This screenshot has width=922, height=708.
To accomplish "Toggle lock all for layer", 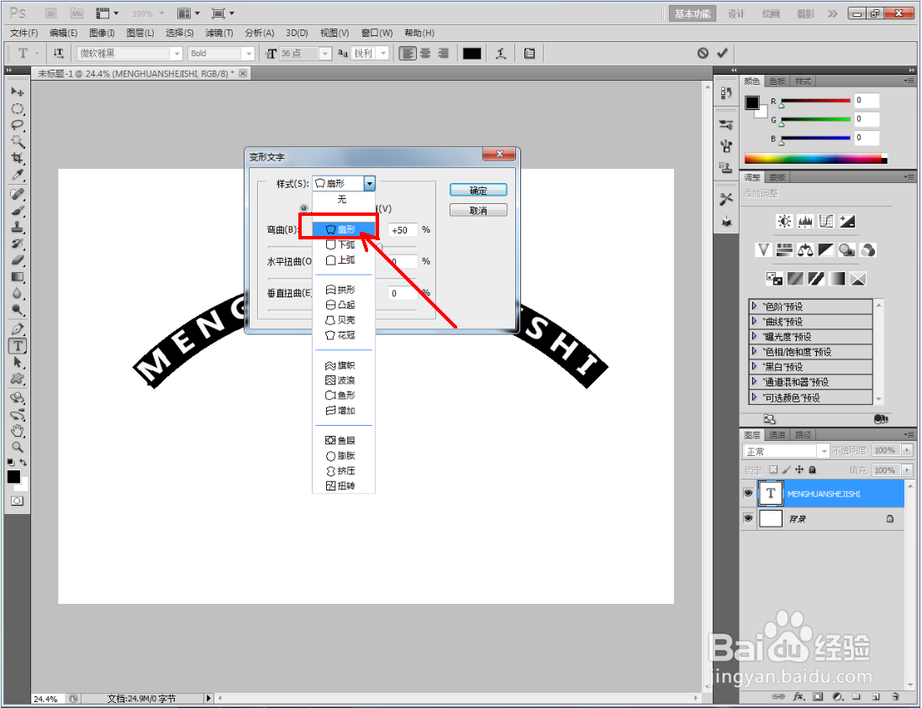I will click(x=812, y=469).
